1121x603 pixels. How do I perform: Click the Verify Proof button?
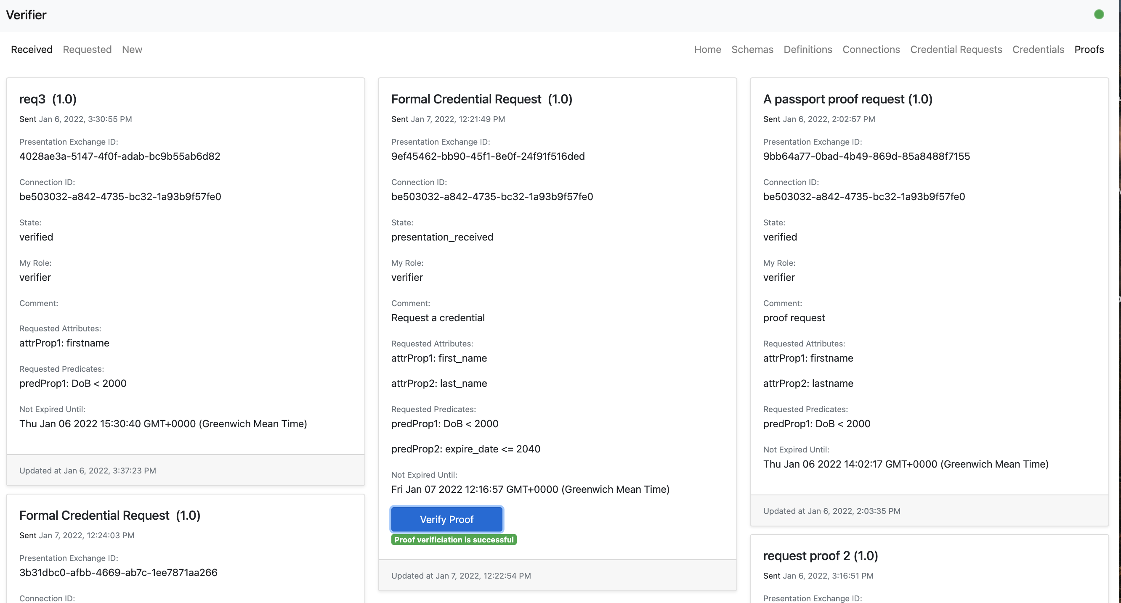(x=446, y=519)
